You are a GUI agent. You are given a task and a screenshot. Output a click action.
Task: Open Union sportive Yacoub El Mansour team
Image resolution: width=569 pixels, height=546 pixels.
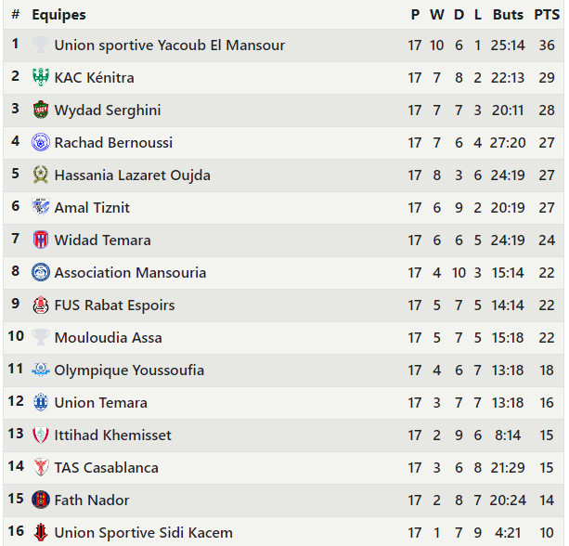click(x=169, y=45)
